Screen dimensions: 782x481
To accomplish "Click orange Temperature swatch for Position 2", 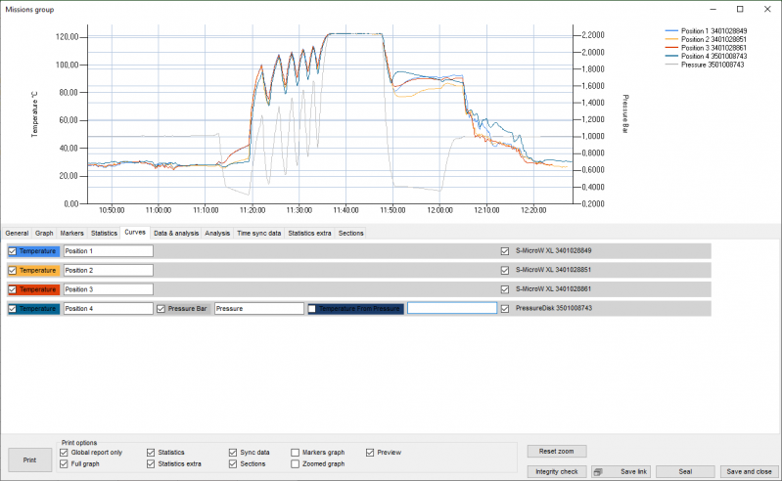I will 38,270.
